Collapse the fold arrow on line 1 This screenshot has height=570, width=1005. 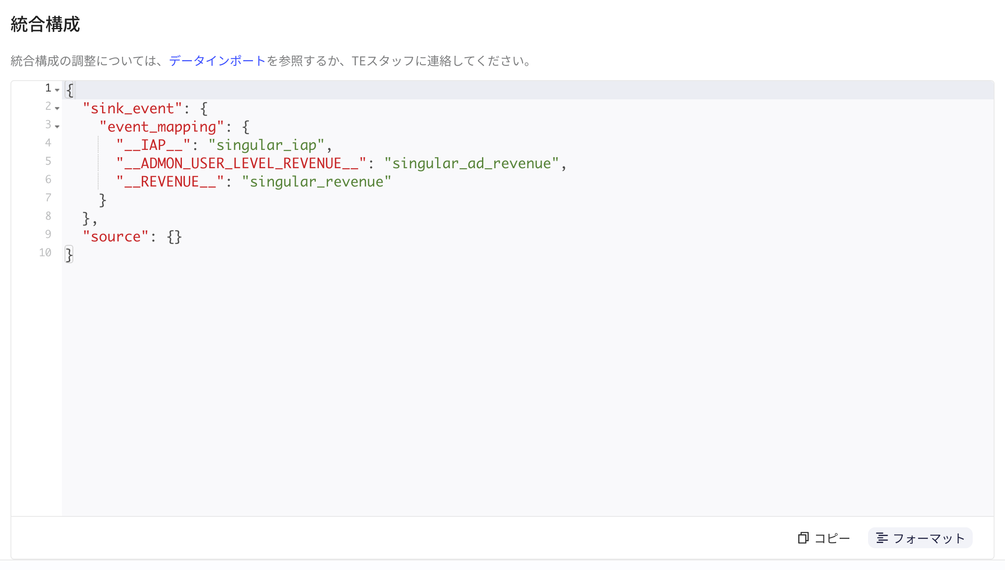coord(57,90)
